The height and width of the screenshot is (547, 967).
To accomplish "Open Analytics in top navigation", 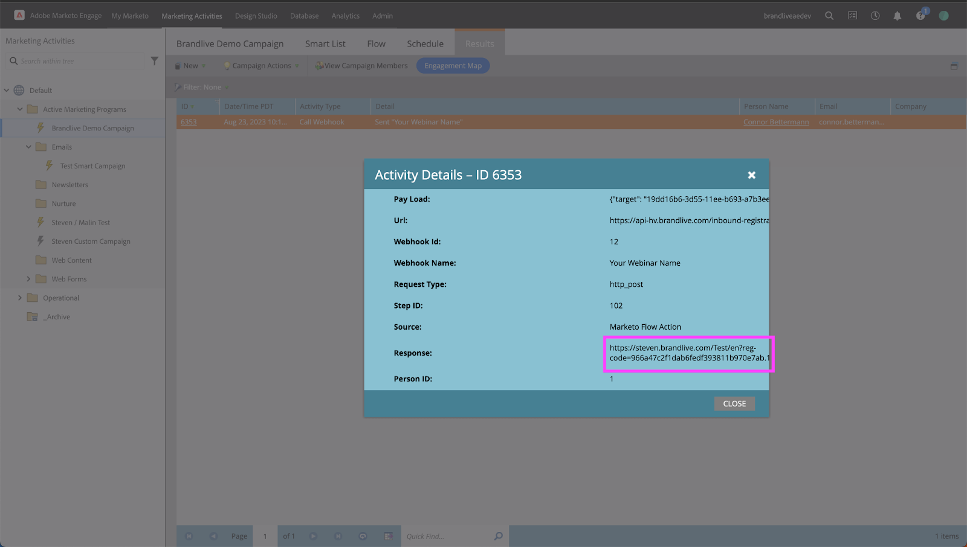I will (346, 16).
